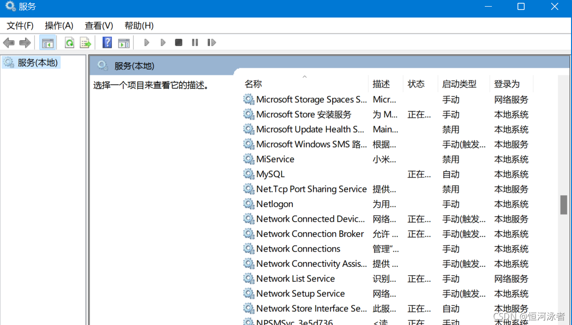Screen dimensions: 572x325
Task: Click gear icon of Microsoft Storage Spaces row
Action: click(249, 99)
